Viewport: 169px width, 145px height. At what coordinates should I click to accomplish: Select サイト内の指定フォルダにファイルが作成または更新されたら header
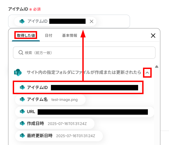pos(84,72)
